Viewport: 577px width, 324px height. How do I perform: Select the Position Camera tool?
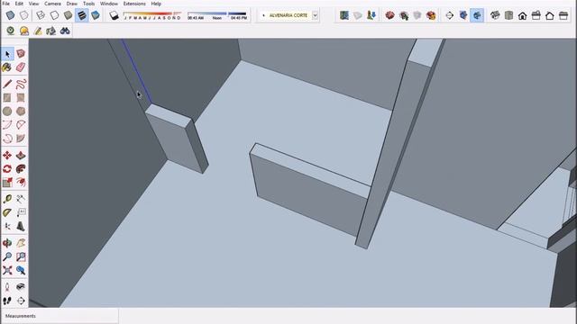pos(7,287)
